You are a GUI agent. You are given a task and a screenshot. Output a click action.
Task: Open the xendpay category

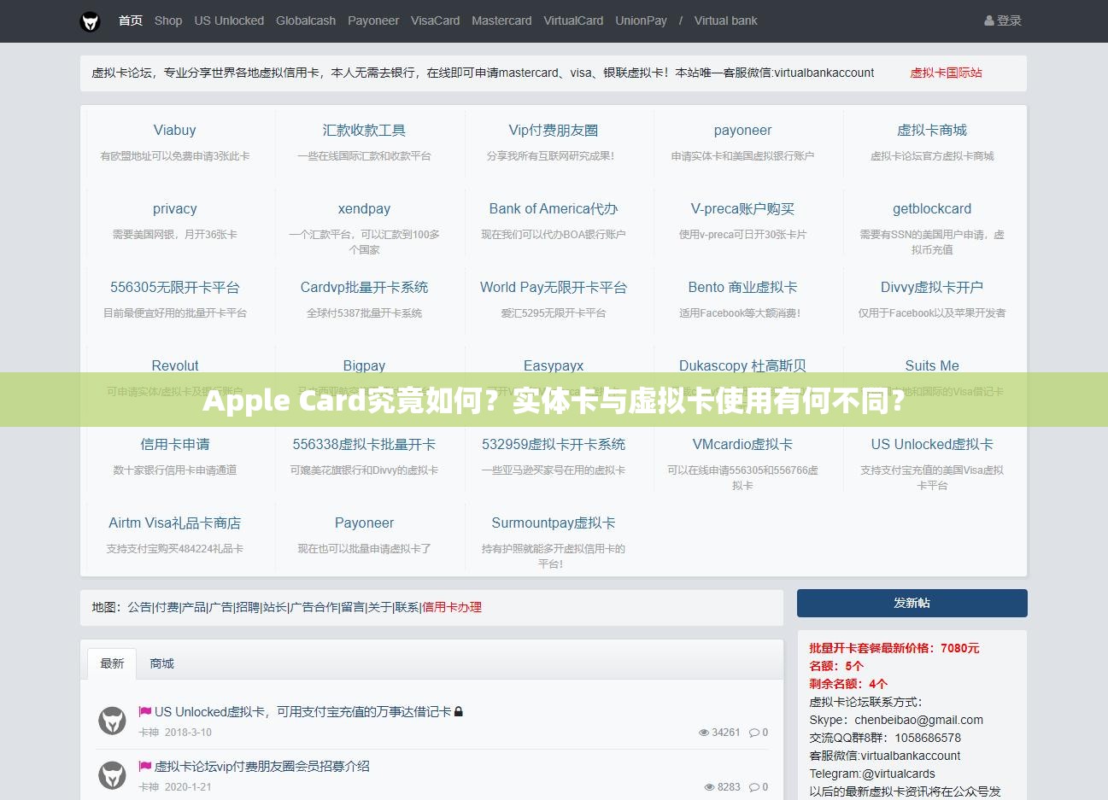click(364, 208)
